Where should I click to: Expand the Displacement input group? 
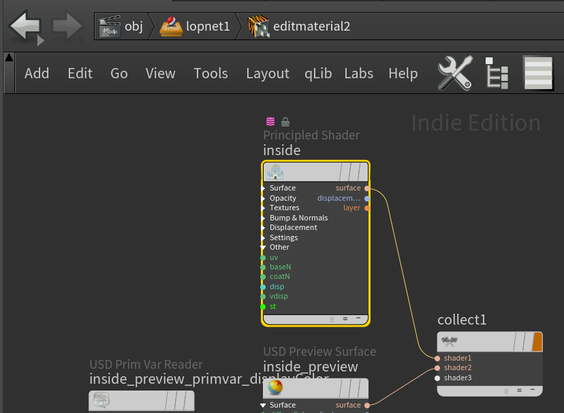click(x=264, y=228)
